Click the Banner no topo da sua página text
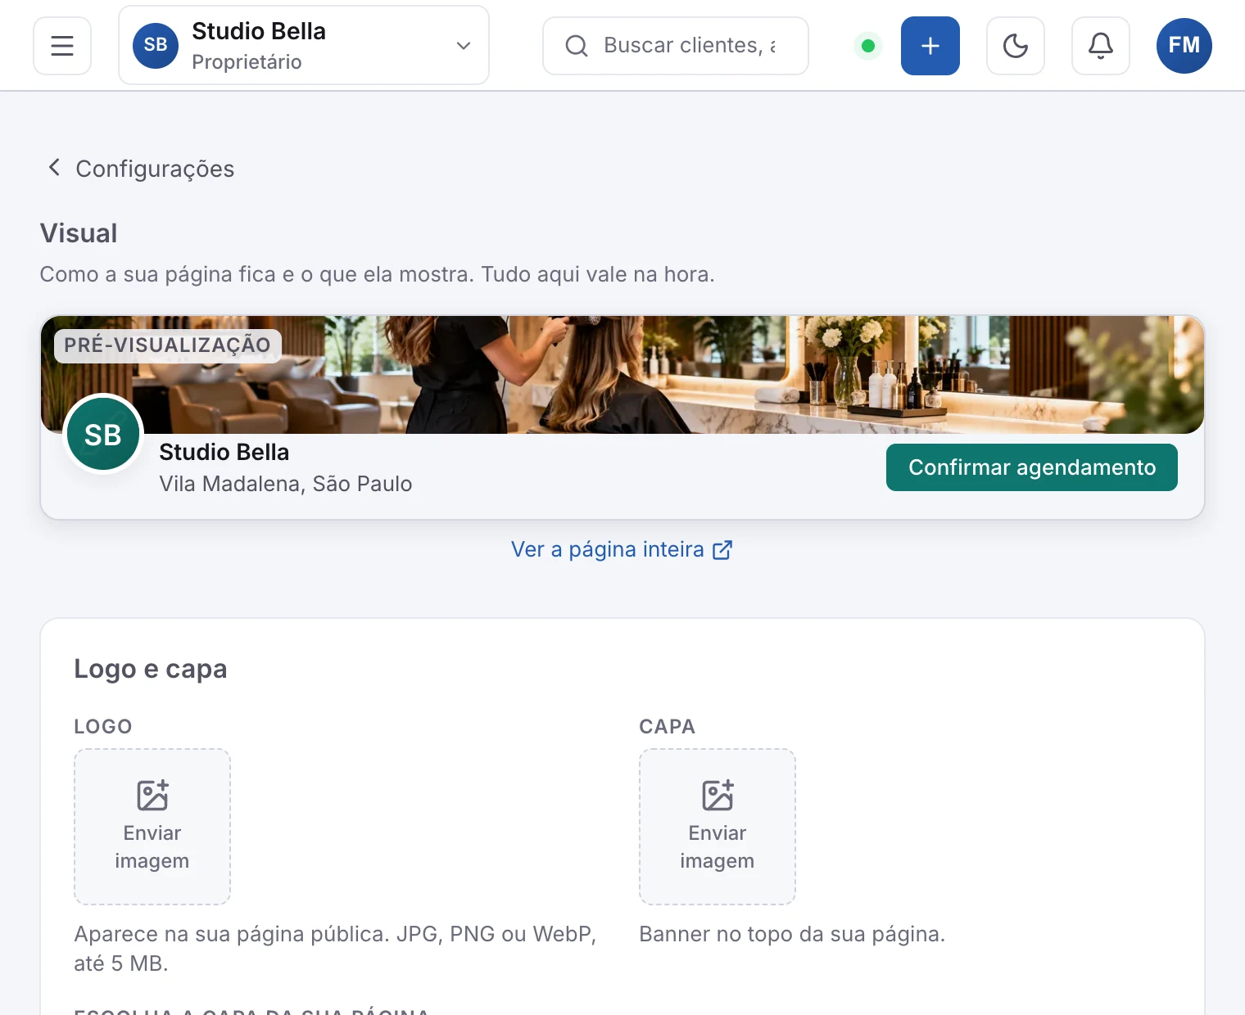This screenshot has height=1015, width=1245. point(792,934)
